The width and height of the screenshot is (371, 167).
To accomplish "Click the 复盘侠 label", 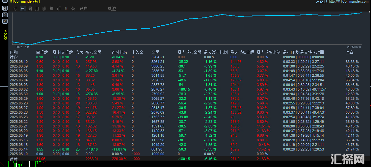I will click(x=322, y=1).
